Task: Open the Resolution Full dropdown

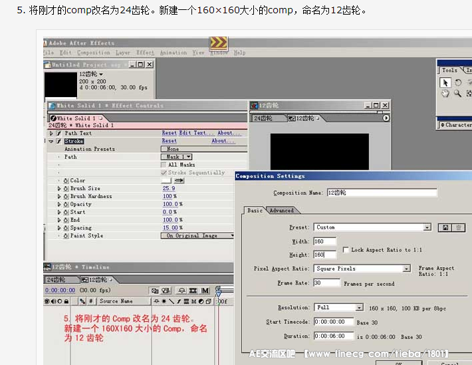Action: [338, 307]
